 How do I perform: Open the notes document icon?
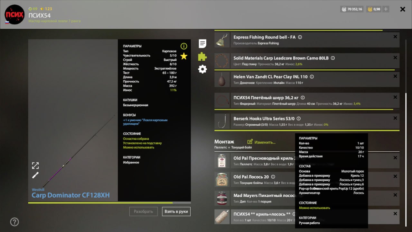(202, 44)
